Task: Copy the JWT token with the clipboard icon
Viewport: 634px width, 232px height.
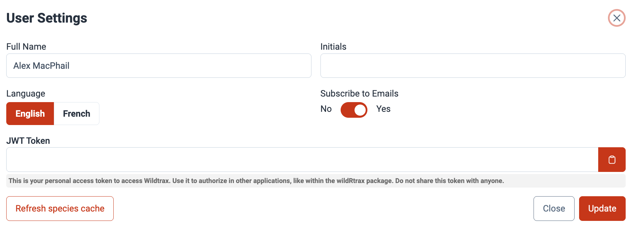Action: [612, 160]
